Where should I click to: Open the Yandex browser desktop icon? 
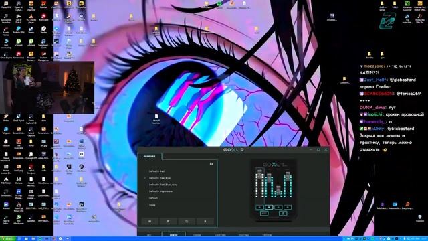tap(43, 30)
